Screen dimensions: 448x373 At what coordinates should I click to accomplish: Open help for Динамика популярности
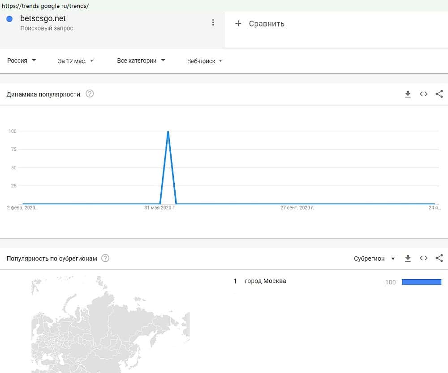90,94
